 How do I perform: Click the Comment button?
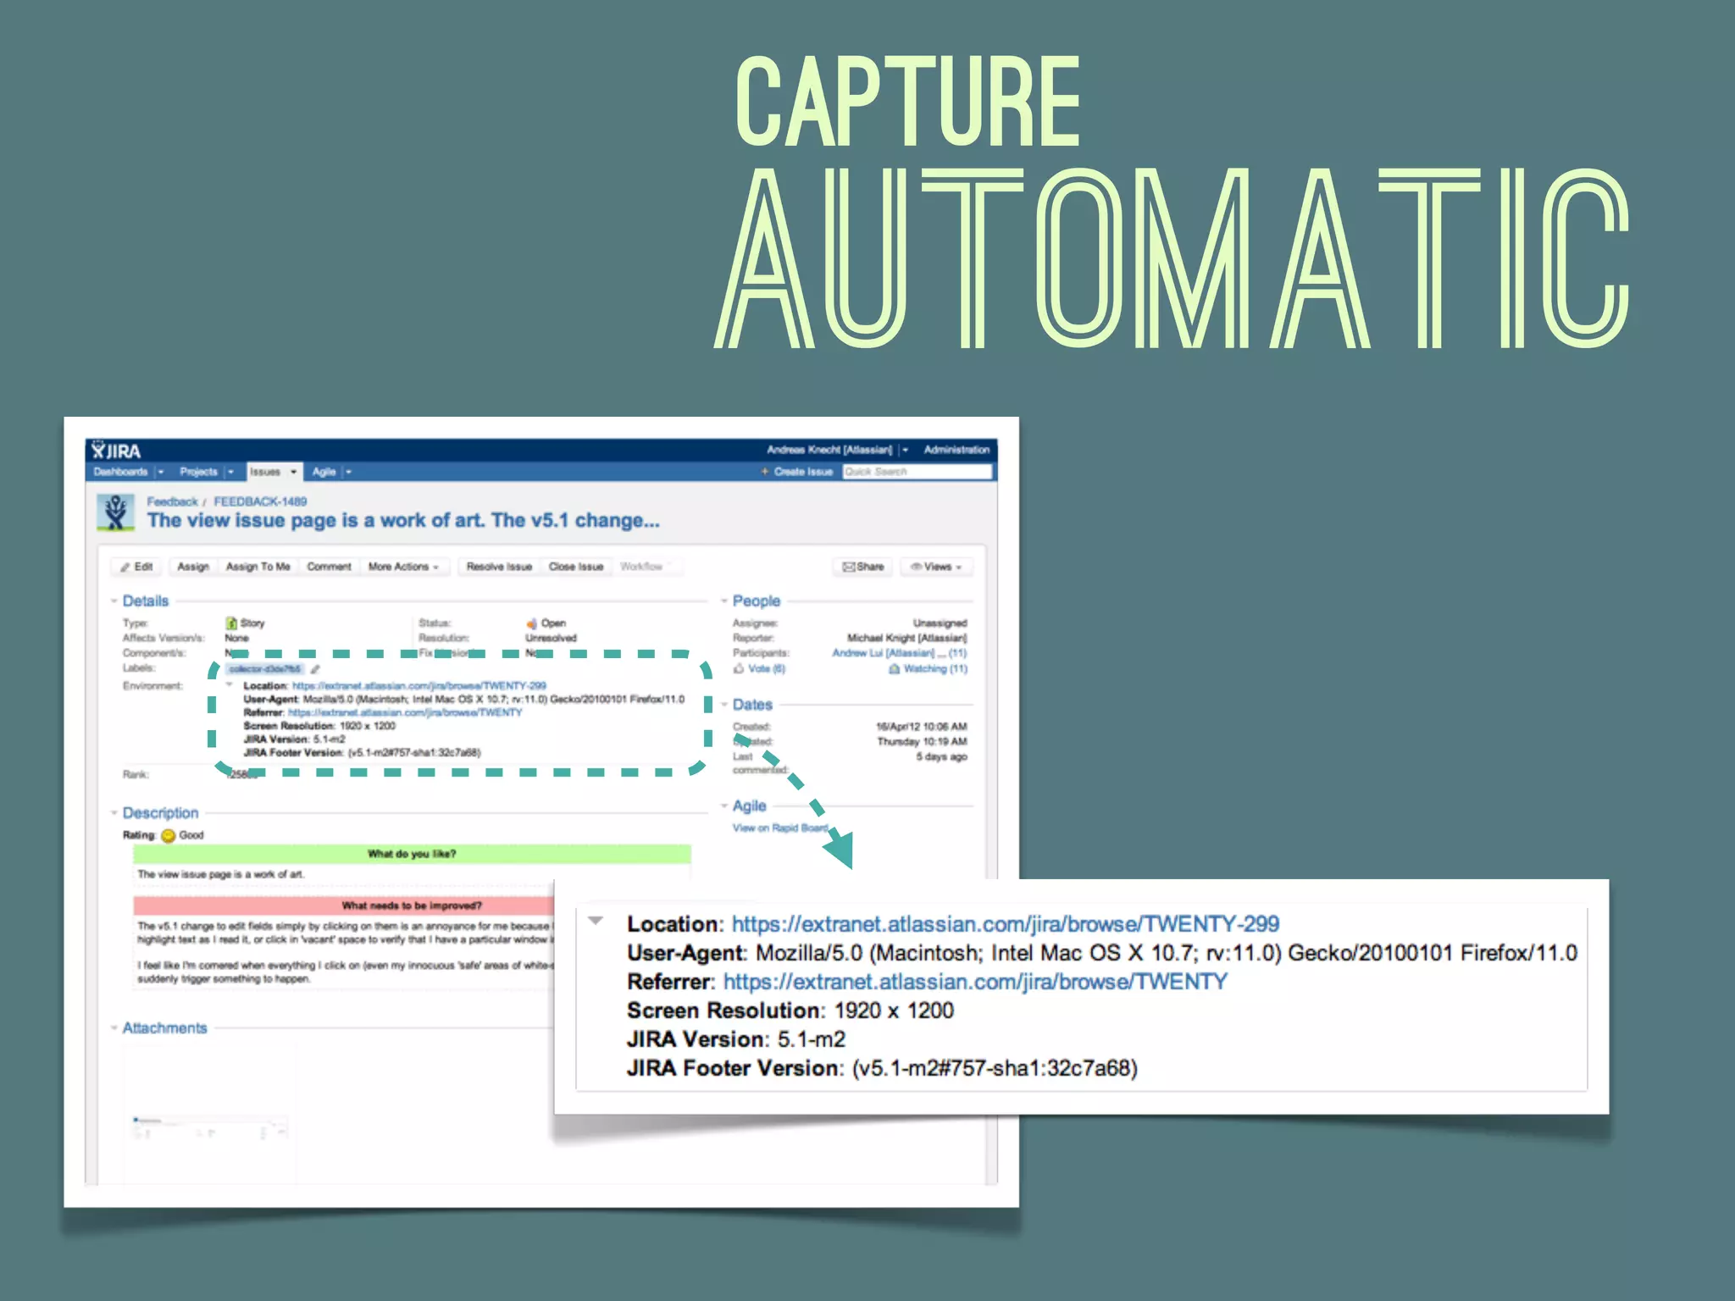pos(329,567)
